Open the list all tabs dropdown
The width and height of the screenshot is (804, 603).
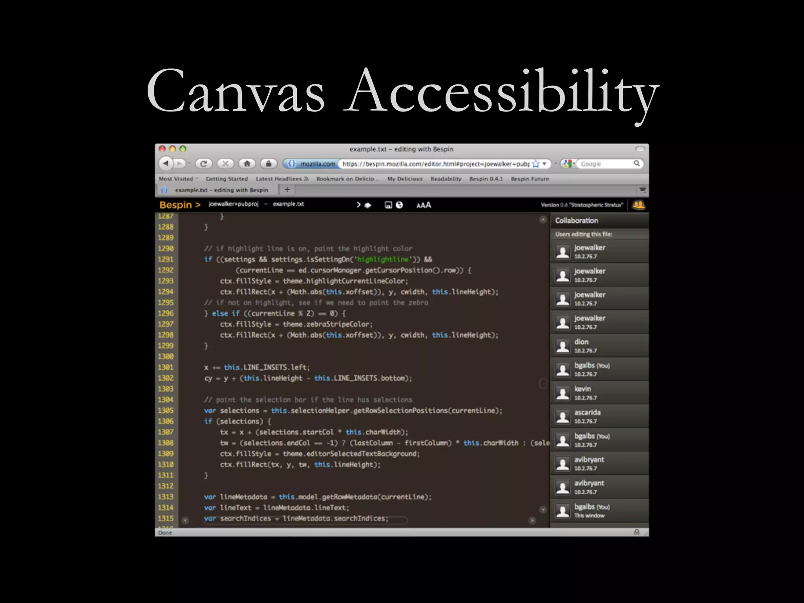click(x=642, y=190)
